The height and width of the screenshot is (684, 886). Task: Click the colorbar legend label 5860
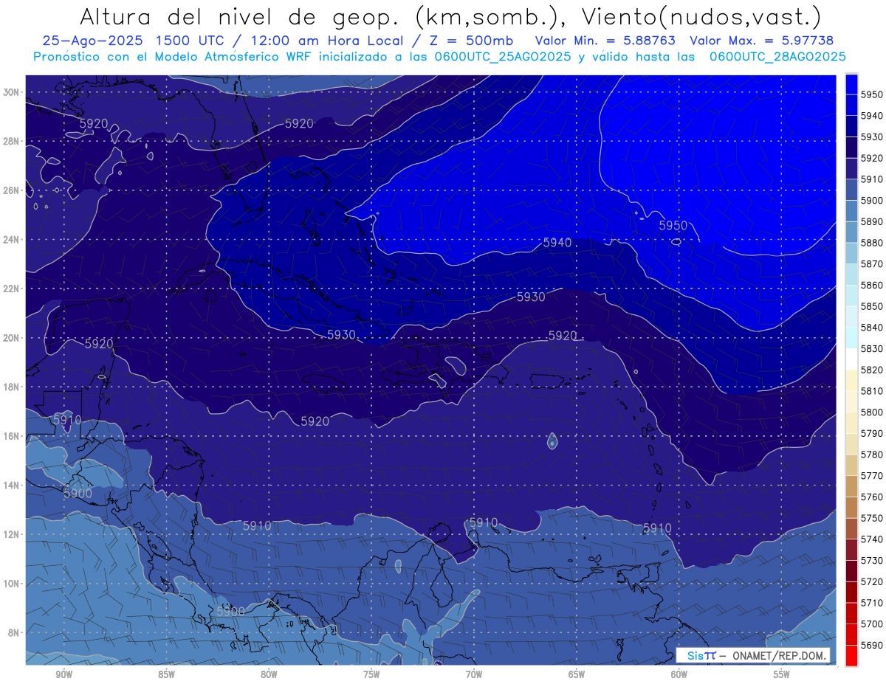click(x=871, y=286)
